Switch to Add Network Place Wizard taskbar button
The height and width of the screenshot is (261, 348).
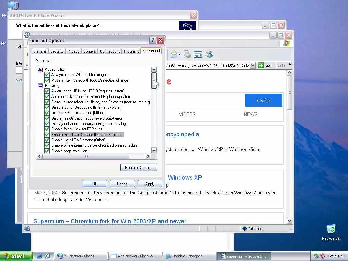click(135, 256)
